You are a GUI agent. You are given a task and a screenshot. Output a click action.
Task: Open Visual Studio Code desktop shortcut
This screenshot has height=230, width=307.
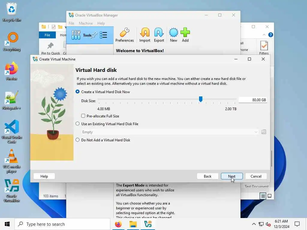click(12, 131)
